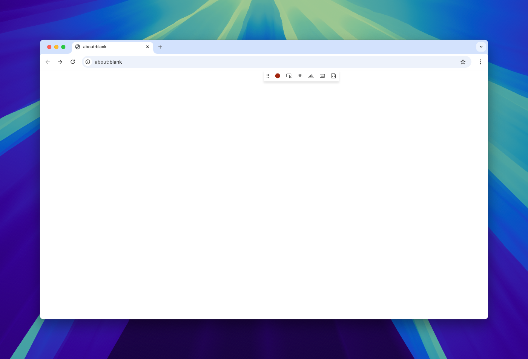
Task: Go back to the previous page
Action: (x=48, y=62)
